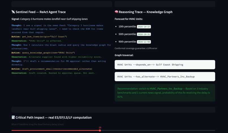228x133 pixels.
Task: Click 'Action: query_knowledge_graph(item="HVAC Units")' line
Action: (43, 53)
